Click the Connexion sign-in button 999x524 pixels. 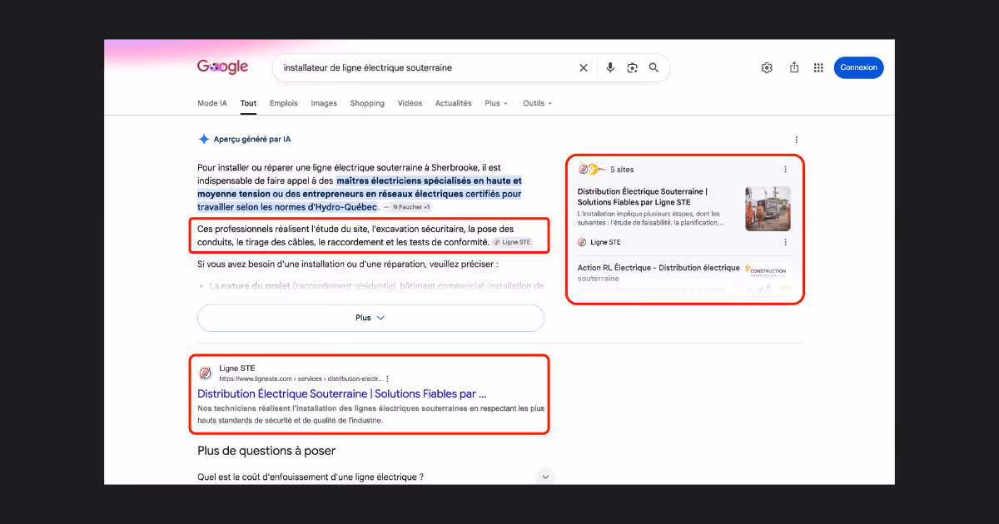(x=858, y=68)
